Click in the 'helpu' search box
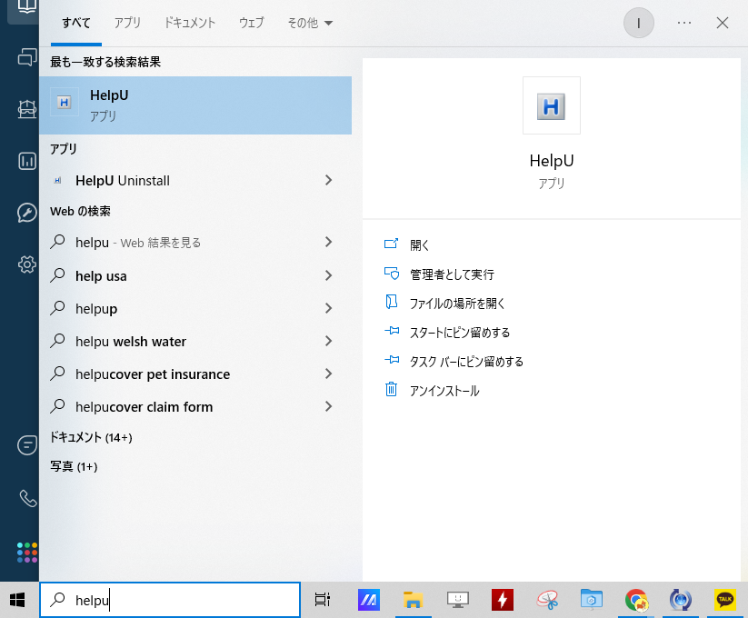Image resolution: width=748 pixels, height=618 pixels. [170, 600]
